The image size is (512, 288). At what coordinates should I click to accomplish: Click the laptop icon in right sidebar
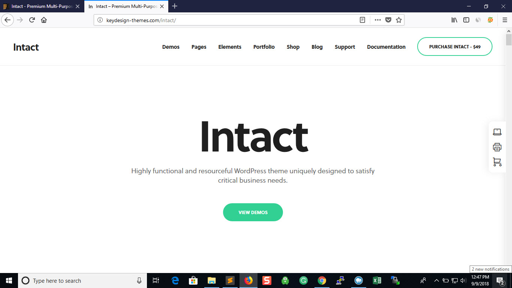click(497, 132)
